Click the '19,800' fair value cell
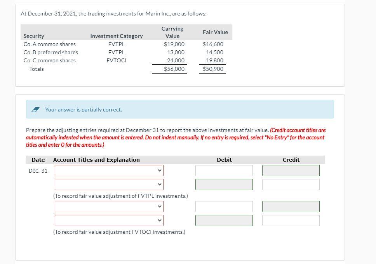Image resolution: width=376 pixels, height=264 pixels. click(215, 60)
